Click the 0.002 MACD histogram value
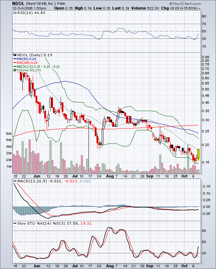The height and width of the screenshot is (269, 216). pyautogui.click(x=85, y=181)
